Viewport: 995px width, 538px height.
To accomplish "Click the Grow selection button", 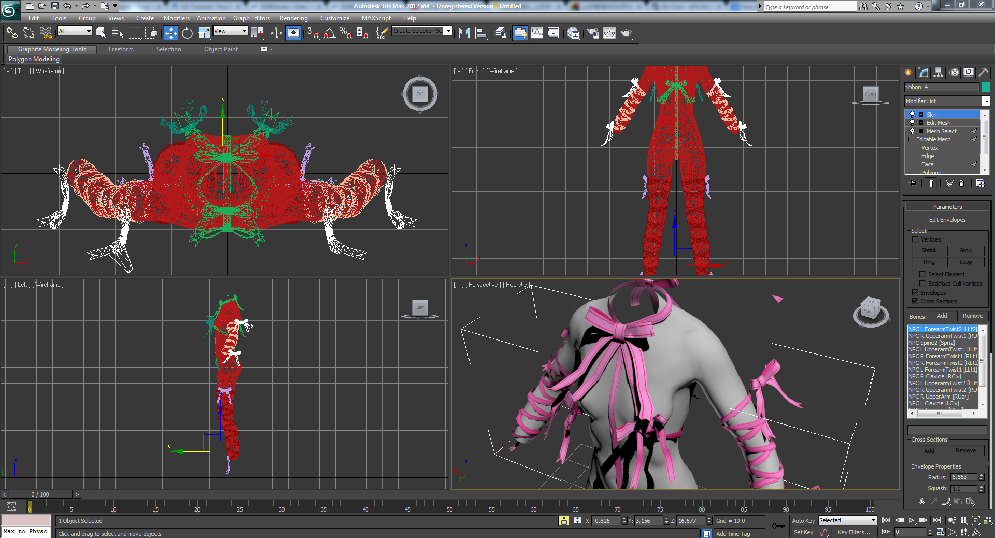I will [966, 250].
